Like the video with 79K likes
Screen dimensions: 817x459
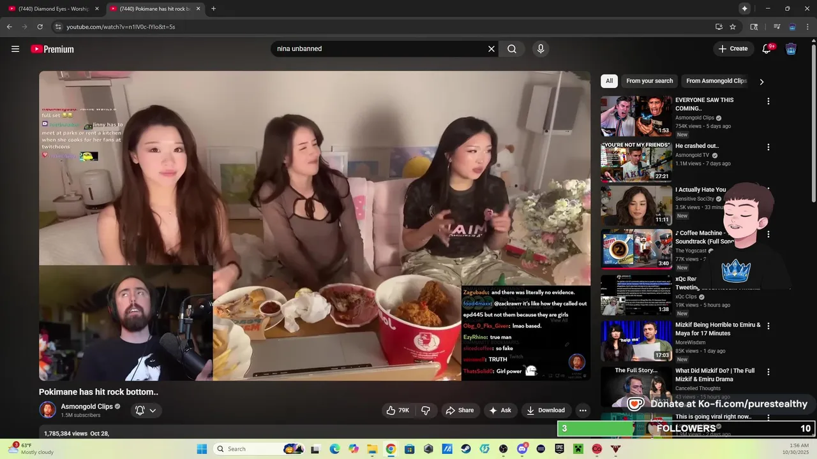coord(398,411)
